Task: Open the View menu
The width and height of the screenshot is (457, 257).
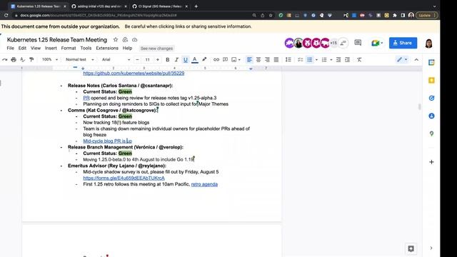Action: [36, 48]
